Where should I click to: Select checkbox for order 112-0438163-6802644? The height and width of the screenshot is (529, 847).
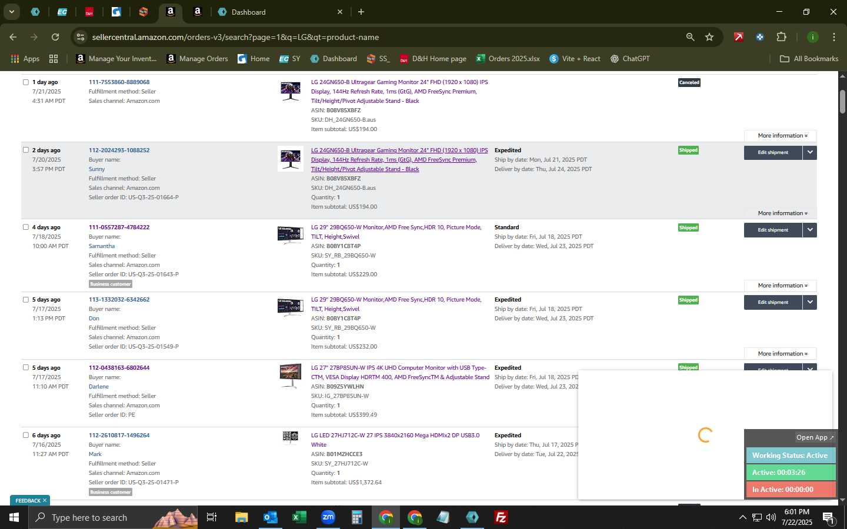point(25,367)
